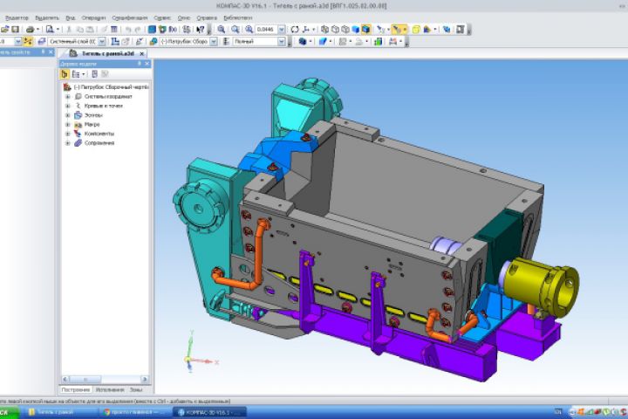
Task: Open the Редактор menu
Action: 17,18
